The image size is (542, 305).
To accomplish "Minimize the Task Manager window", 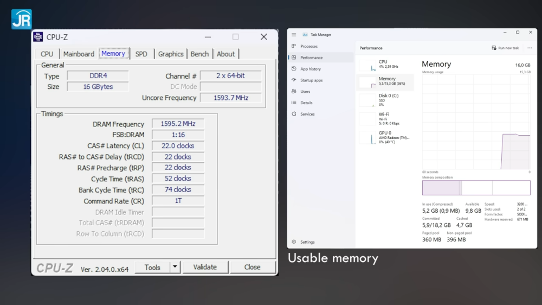I will pyautogui.click(x=505, y=32).
